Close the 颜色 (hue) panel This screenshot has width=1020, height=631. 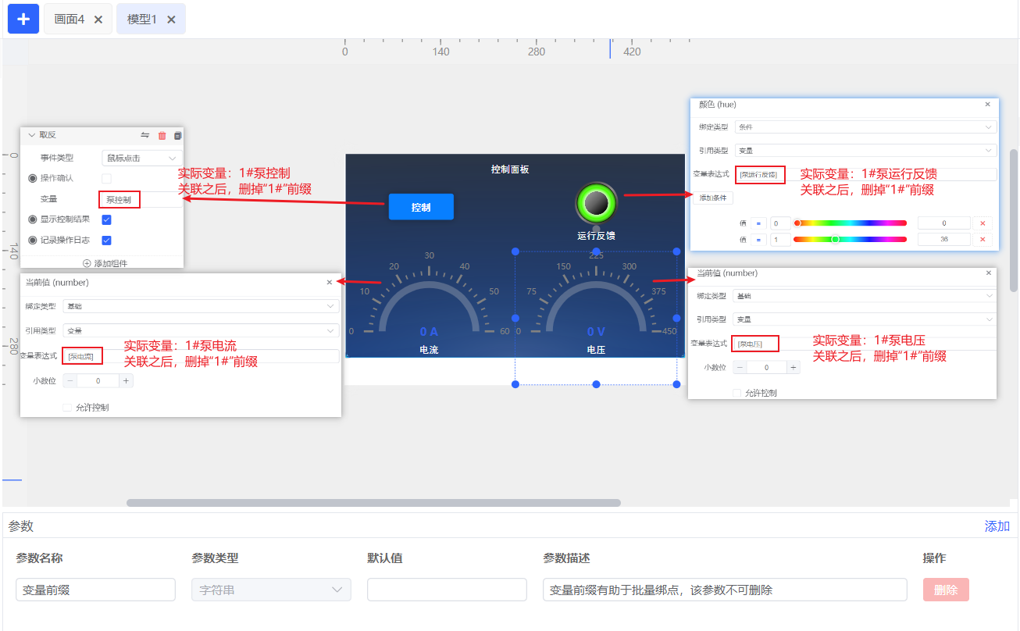(x=987, y=104)
